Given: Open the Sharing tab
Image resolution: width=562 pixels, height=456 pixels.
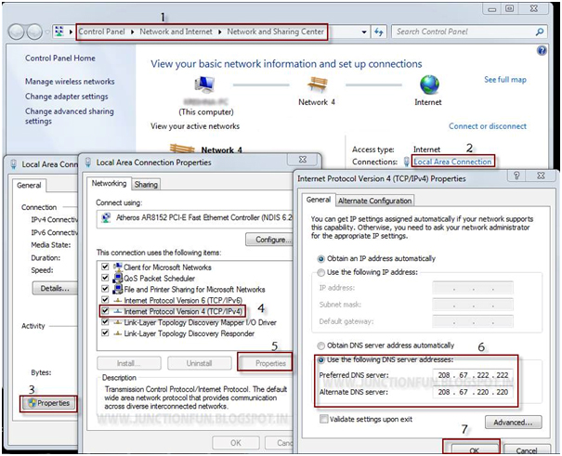Looking at the screenshot, I should tap(147, 184).
